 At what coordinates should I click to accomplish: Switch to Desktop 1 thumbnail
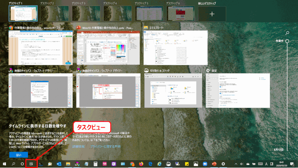pyautogui.click(x=23, y=13)
